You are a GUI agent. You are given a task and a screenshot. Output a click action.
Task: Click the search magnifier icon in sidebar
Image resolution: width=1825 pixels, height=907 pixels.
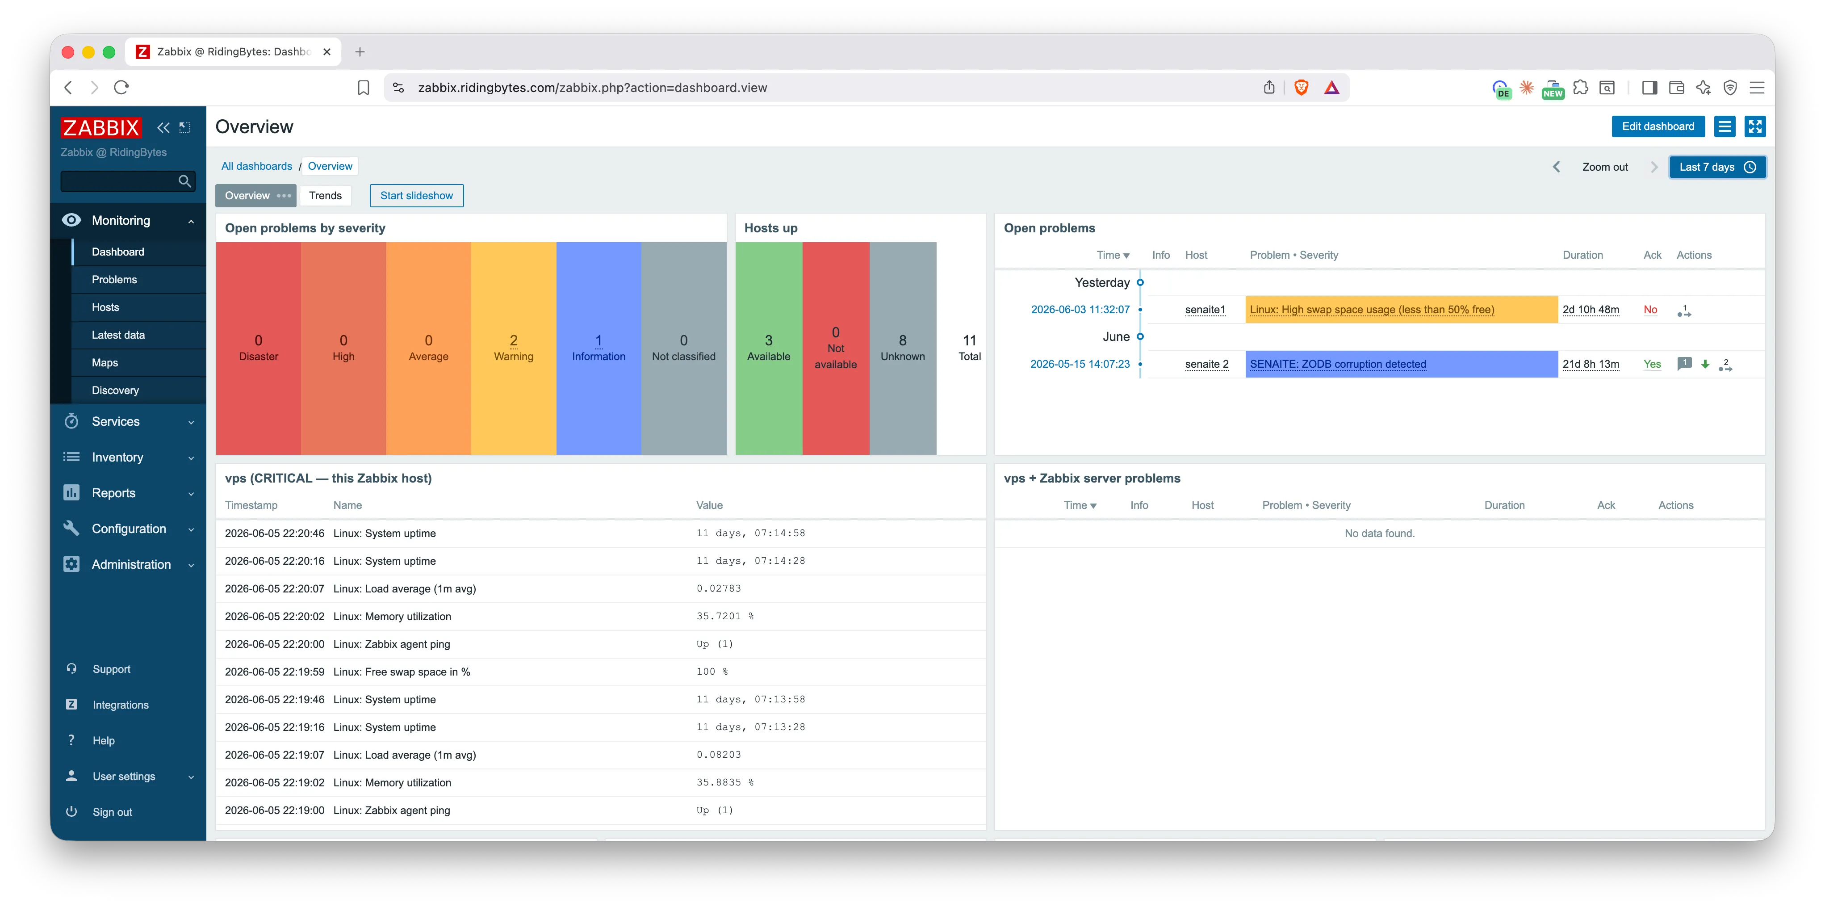click(x=185, y=181)
